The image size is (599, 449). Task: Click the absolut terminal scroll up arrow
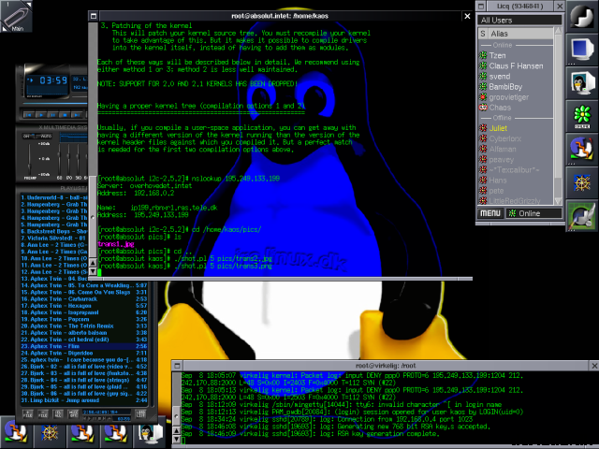(x=93, y=263)
